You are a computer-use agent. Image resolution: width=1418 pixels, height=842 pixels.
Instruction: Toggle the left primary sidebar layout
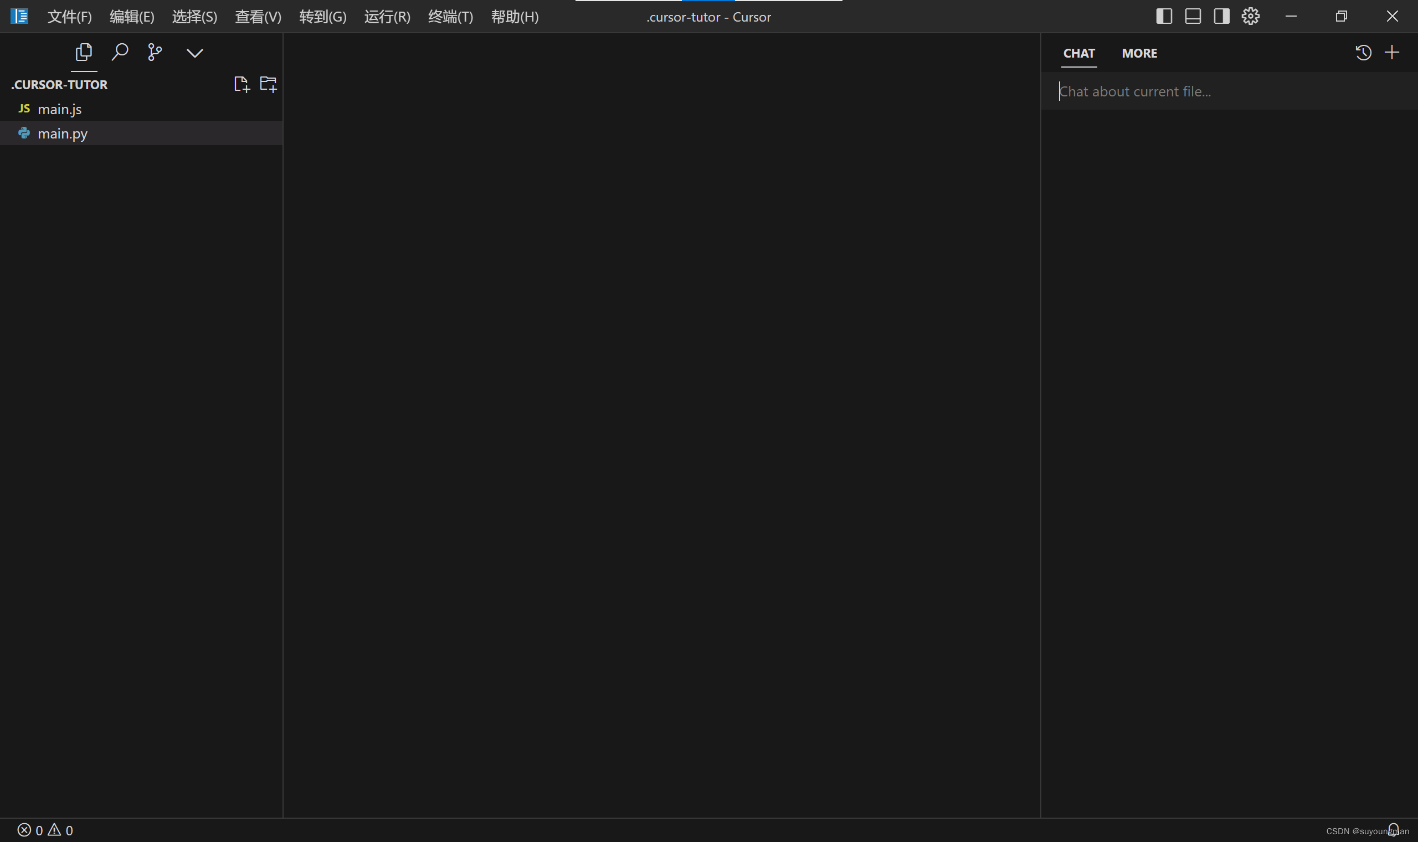point(1164,17)
